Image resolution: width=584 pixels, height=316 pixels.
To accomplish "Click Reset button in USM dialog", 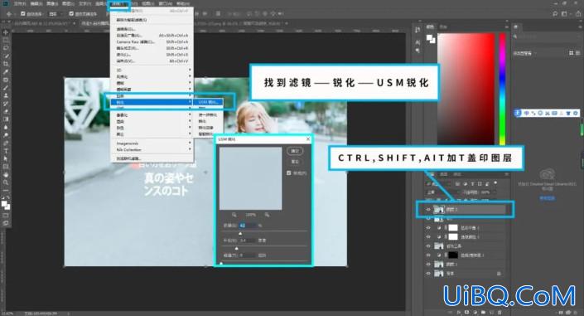I will pyautogui.click(x=295, y=162).
